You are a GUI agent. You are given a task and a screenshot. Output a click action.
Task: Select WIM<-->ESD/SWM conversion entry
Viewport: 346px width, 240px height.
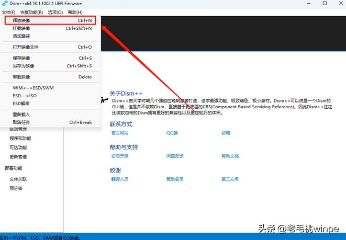point(50,88)
